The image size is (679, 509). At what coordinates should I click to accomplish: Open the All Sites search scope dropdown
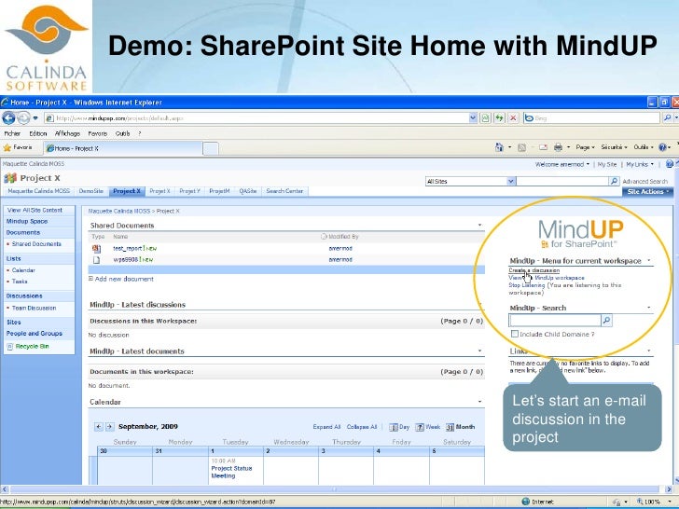click(511, 182)
